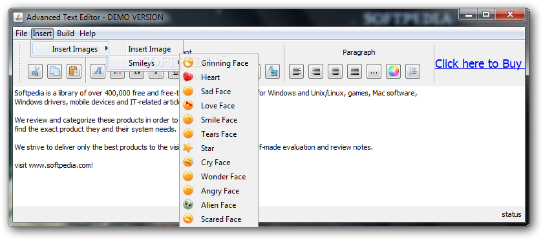The image size is (543, 240).
Task: Open the Help menu
Action: click(x=87, y=34)
